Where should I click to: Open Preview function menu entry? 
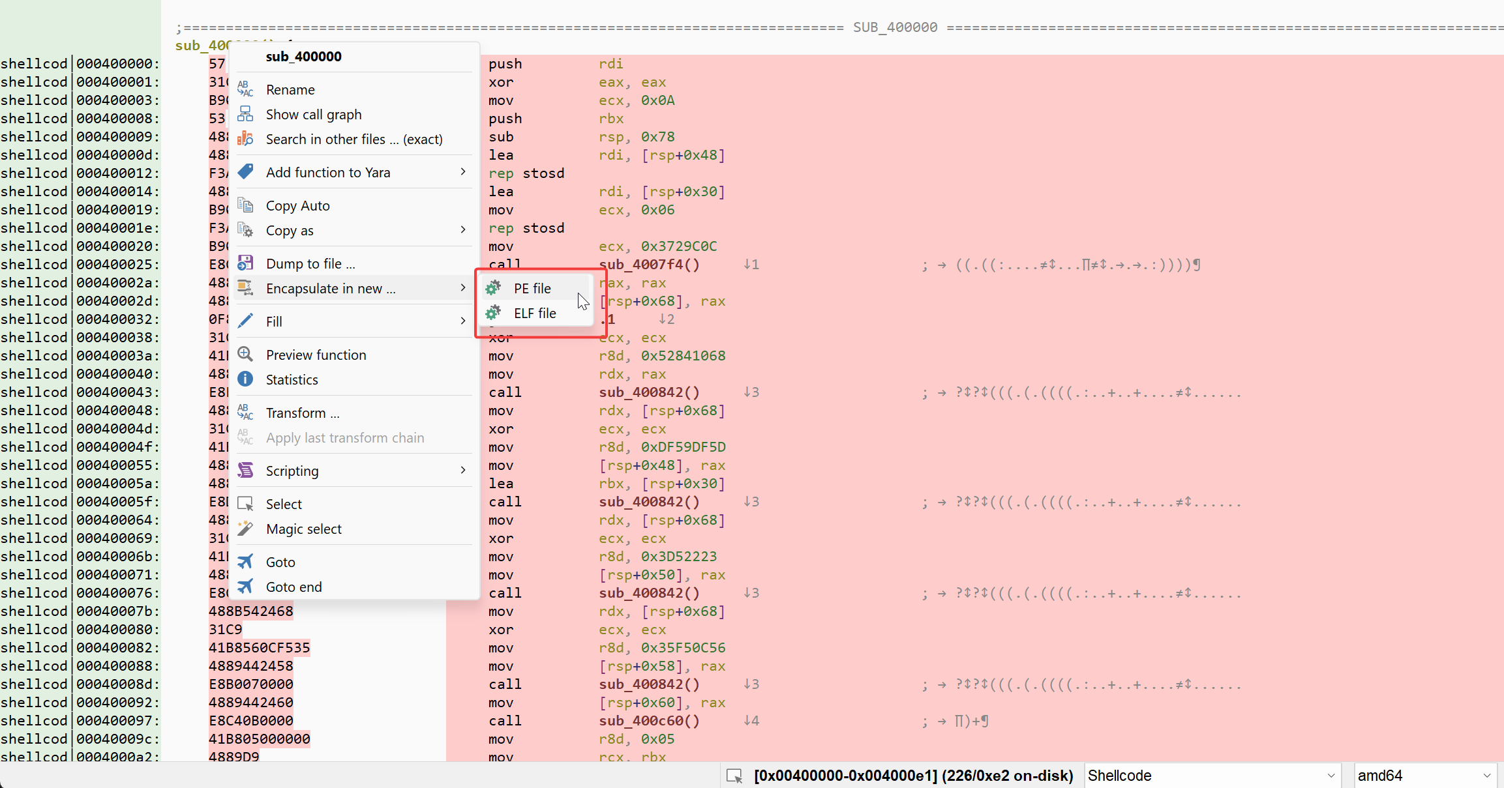tap(354, 355)
